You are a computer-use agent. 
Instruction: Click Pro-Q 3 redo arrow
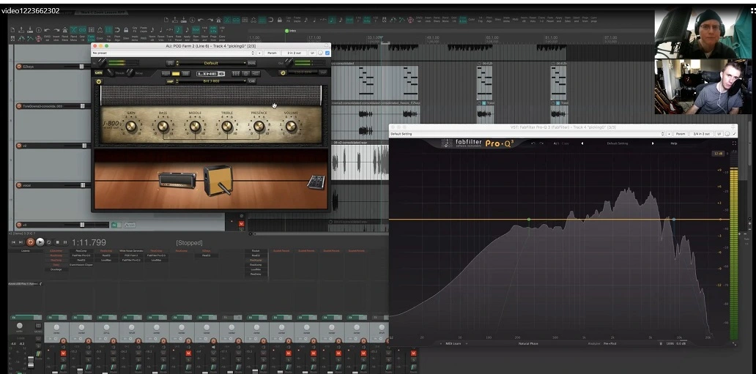click(x=541, y=143)
